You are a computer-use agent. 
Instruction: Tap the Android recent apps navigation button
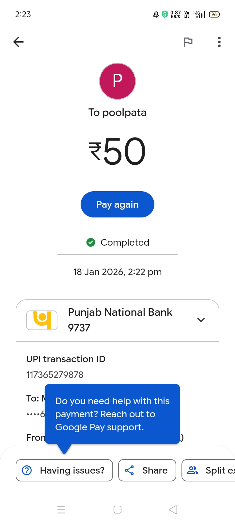61,510
